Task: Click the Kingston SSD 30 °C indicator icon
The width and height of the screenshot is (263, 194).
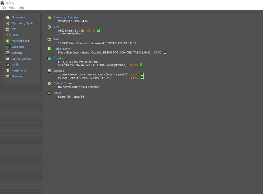Action: (142, 74)
